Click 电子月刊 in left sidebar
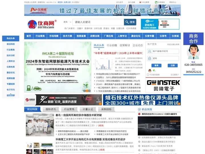205x154 pixels. (x=11, y=90)
